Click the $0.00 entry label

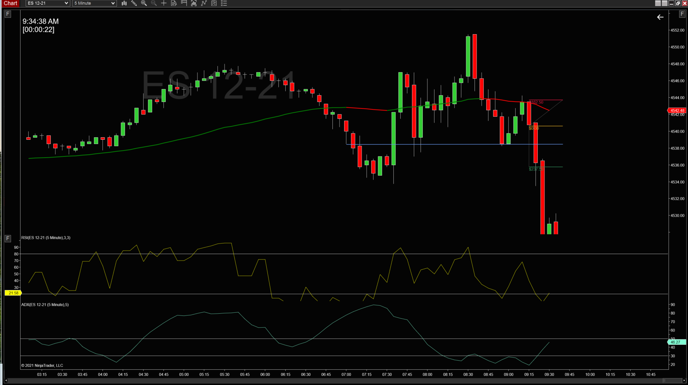pos(534,128)
